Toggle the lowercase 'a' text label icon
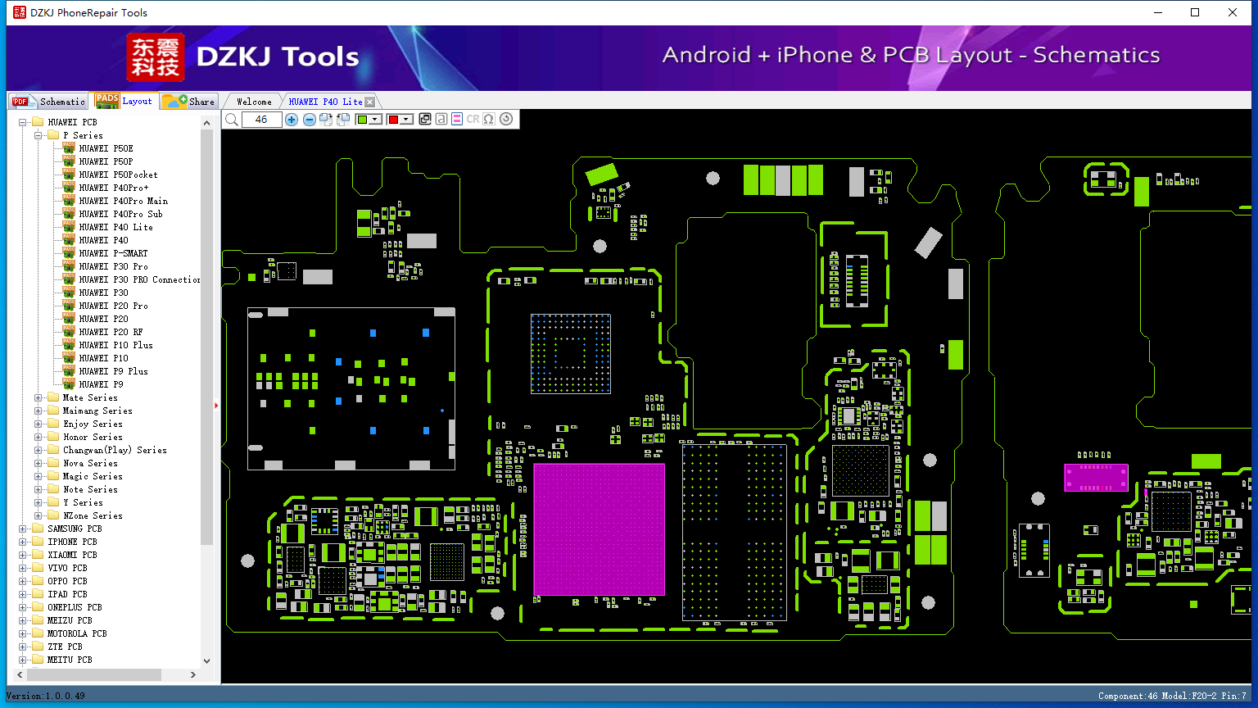The width and height of the screenshot is (1258, 708). [441, 120]
